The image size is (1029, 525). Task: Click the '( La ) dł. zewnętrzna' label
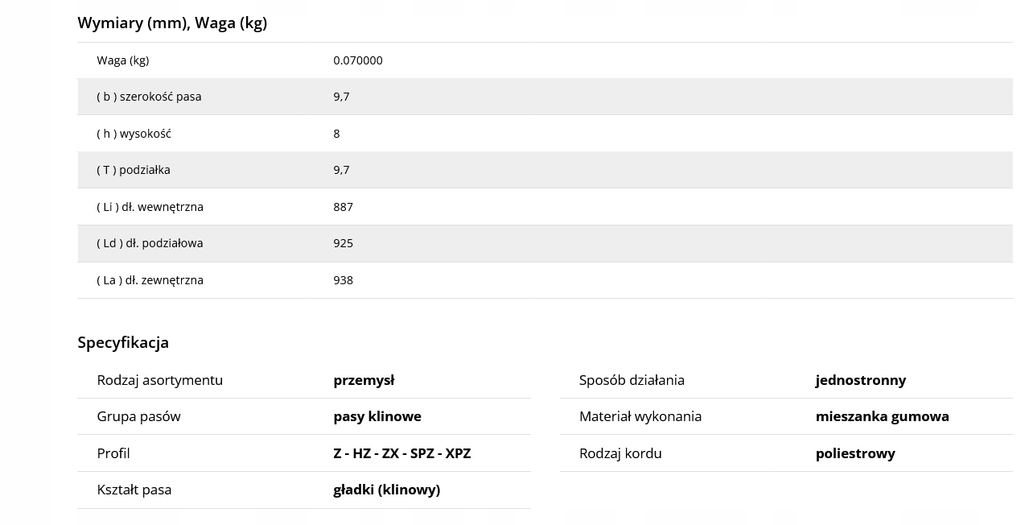click(x=150, y=280)
